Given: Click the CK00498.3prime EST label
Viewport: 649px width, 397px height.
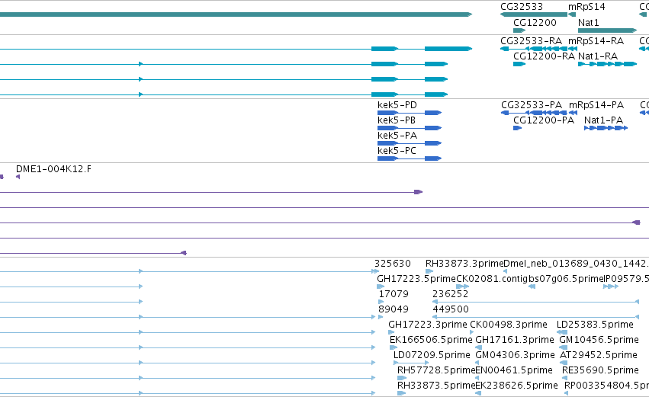Looking at the screenshot, I should (x=509, y=325).
